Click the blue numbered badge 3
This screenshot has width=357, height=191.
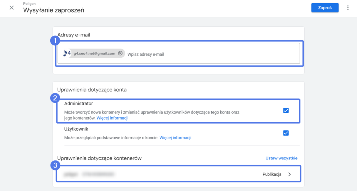(54, 165)
